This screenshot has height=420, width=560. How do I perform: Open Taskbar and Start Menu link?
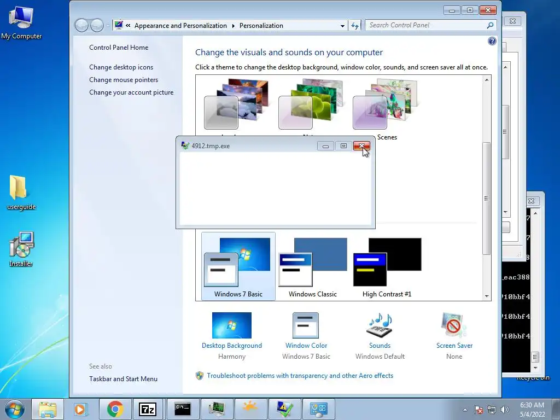[x=123, y=379]
